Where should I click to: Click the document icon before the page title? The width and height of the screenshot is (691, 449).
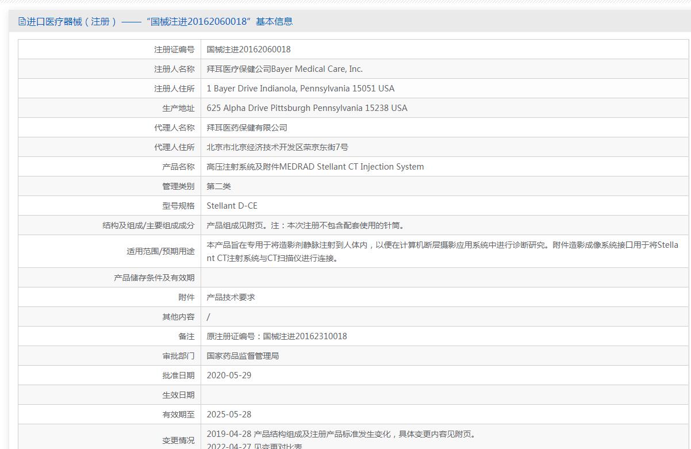(22, 22)
